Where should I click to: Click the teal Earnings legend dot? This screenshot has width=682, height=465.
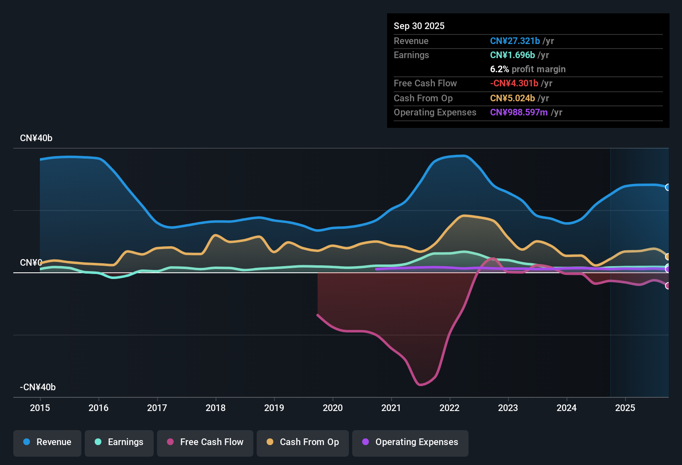click(98, 442)
